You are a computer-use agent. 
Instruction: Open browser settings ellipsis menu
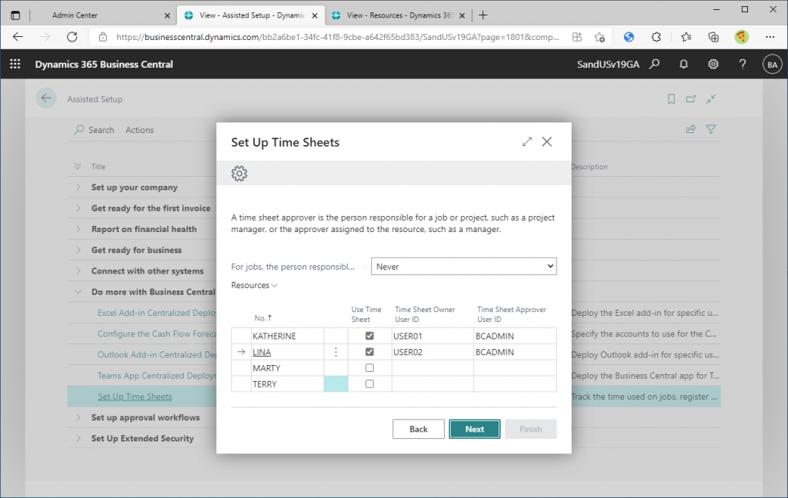(x=770, y=37)
